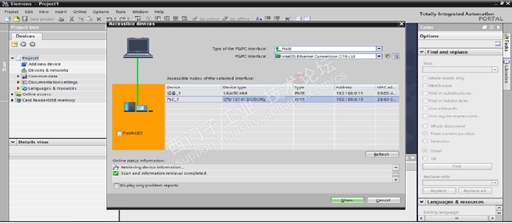The width and height of the screenshot is (512, 223).
Task: Select the Selection radio button
Action: (x=425, y=141)
